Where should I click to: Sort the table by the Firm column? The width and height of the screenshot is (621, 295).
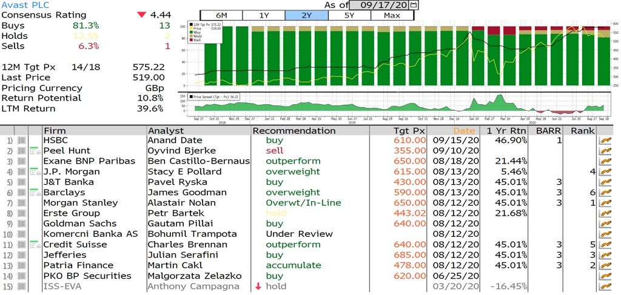point(94,130)
